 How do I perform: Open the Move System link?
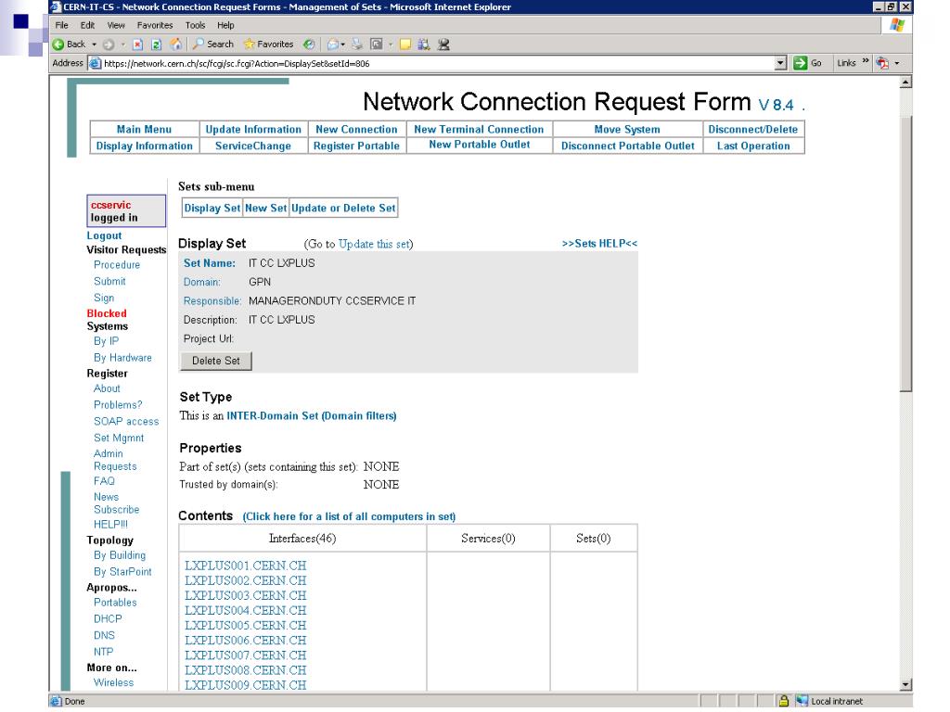(627, 130)
